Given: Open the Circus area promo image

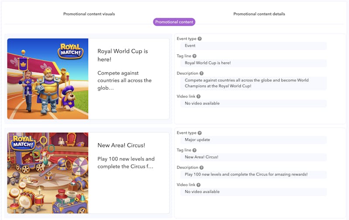Looking at the screenshot, I should pyautogui.click(x=48, y=173).
